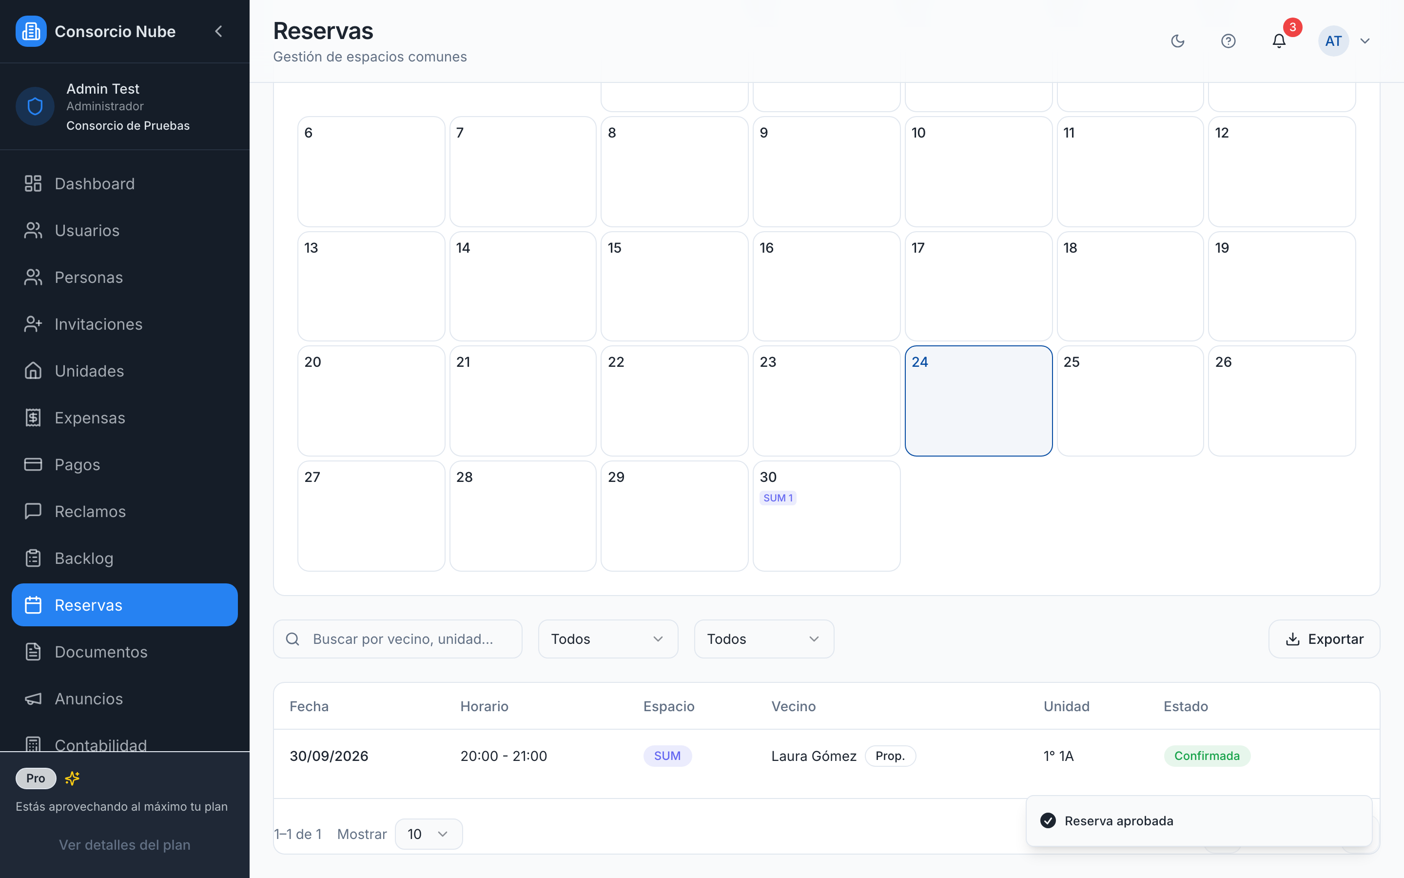
Task: Open Dashboard in the sidebar
Action: point(125,183)
